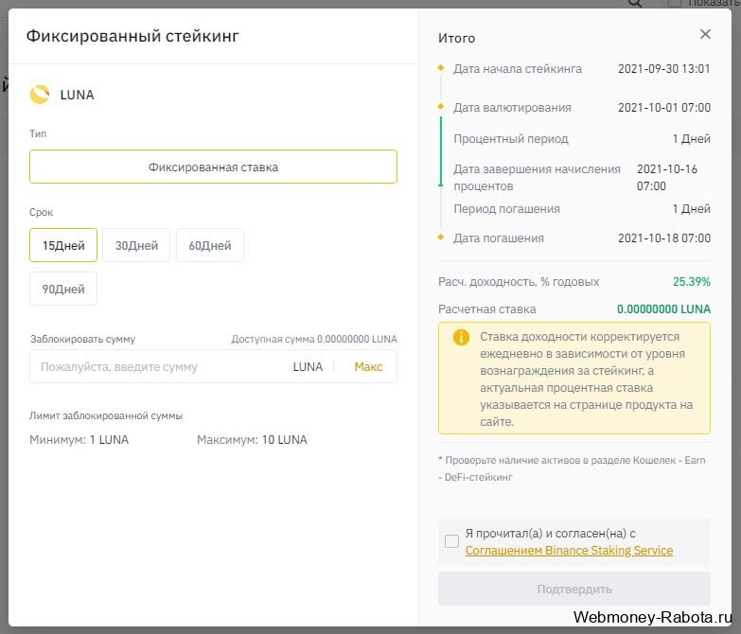Choose the 60Дней staking term
This screenshot has height=634, width=741.
point(210,245)
